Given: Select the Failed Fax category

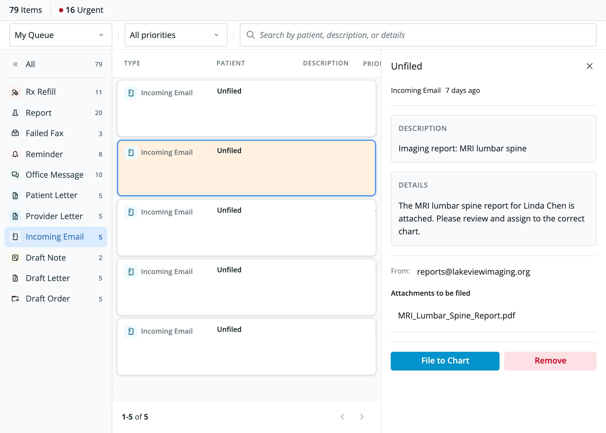Looking at the screenshot, I should 56,133.
